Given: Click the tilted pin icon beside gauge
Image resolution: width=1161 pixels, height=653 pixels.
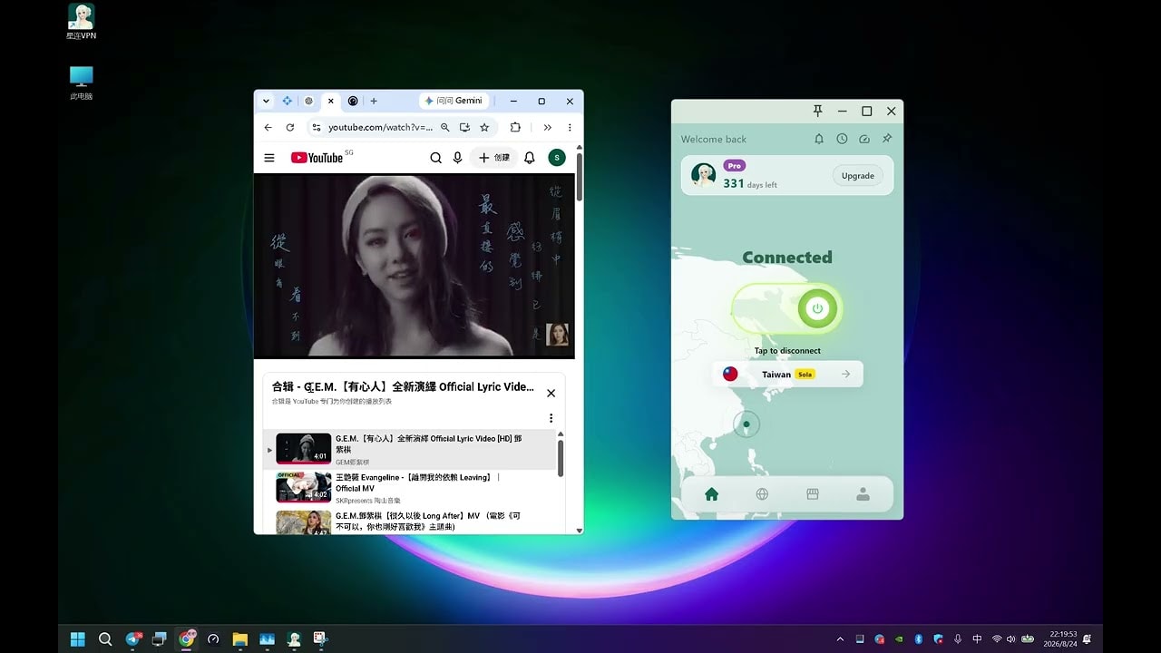Looking at the screenshot, I should pyautogui.click(x=887, y=139).
